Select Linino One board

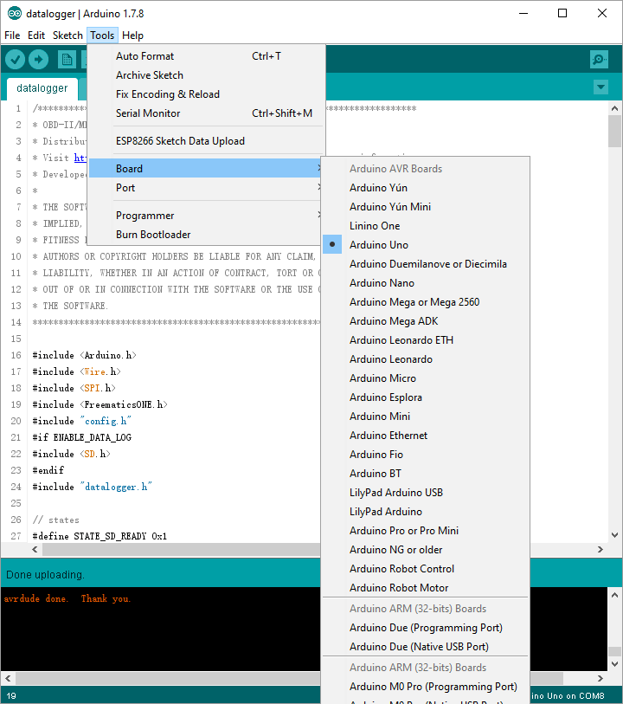(426, 226)
